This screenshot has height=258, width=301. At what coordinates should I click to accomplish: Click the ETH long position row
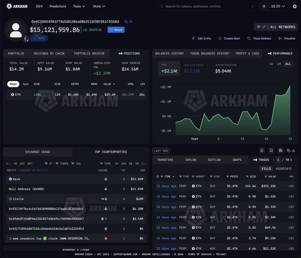click(76, 94)
